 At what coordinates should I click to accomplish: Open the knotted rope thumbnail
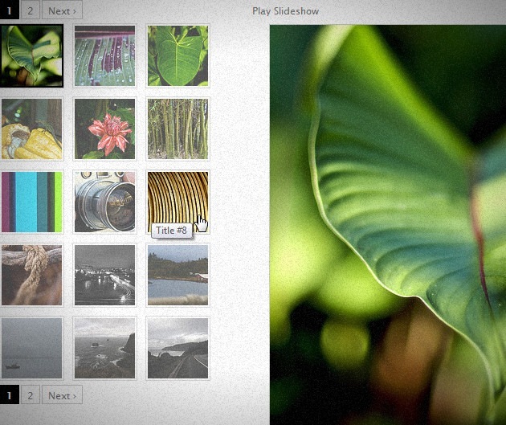click(31, 275)
